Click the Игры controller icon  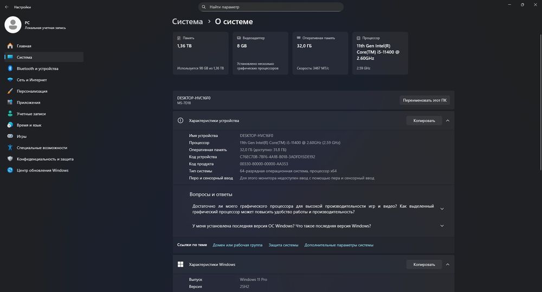click(x=10, y=136)
